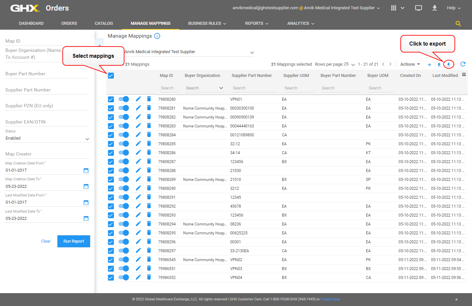This screenshot has height=306, width=472.
Task: Click the Run Report button
Action: [74, 241]
